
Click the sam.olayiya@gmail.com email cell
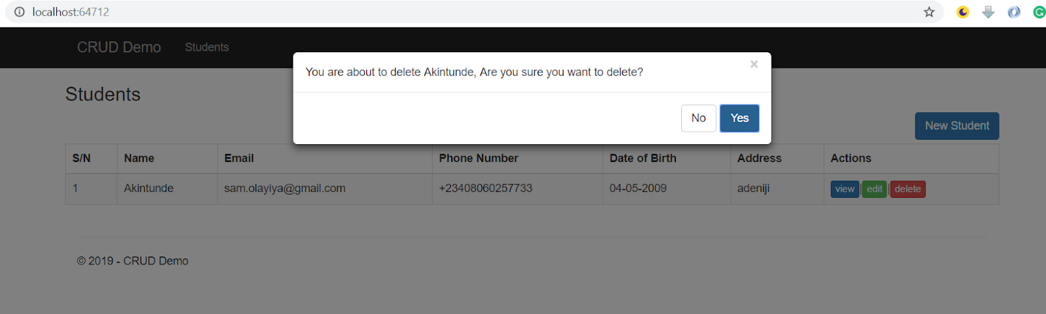point(284,188)
